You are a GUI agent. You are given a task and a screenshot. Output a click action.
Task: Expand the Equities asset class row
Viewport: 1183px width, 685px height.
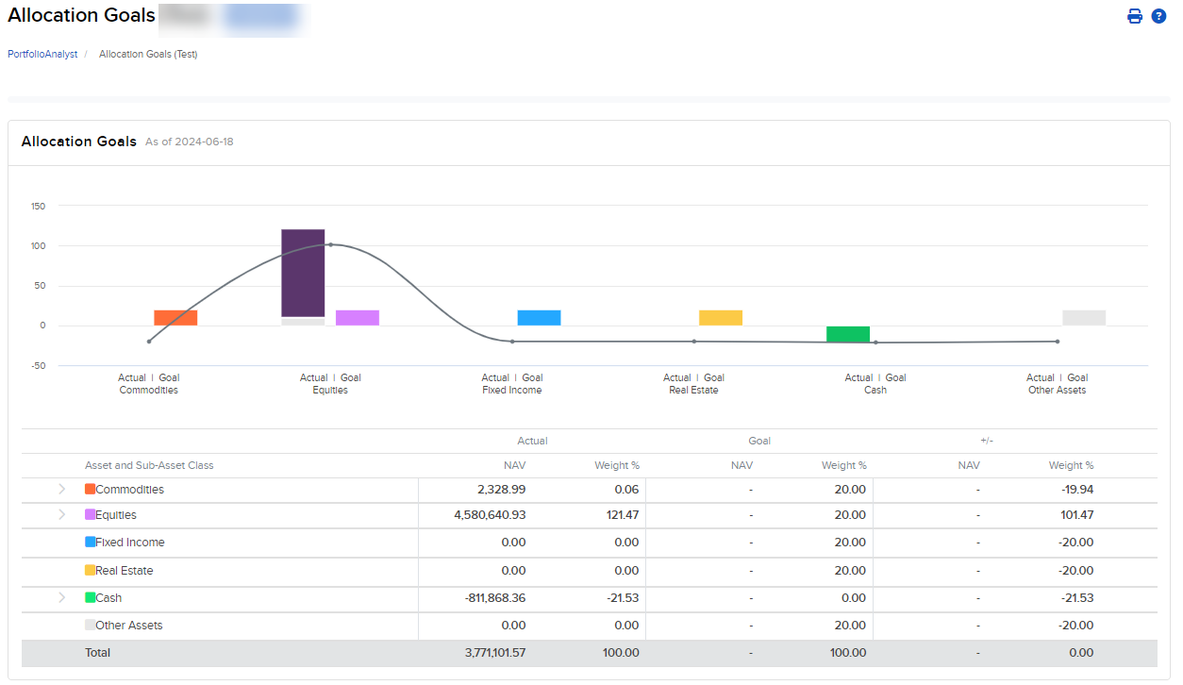(x=61, y=515)
